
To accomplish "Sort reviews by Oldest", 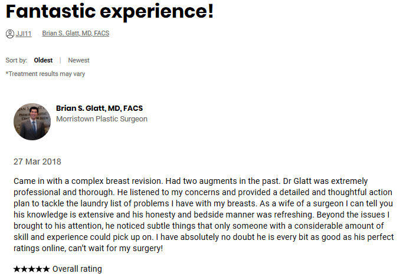I will click(x=43, y=60).
